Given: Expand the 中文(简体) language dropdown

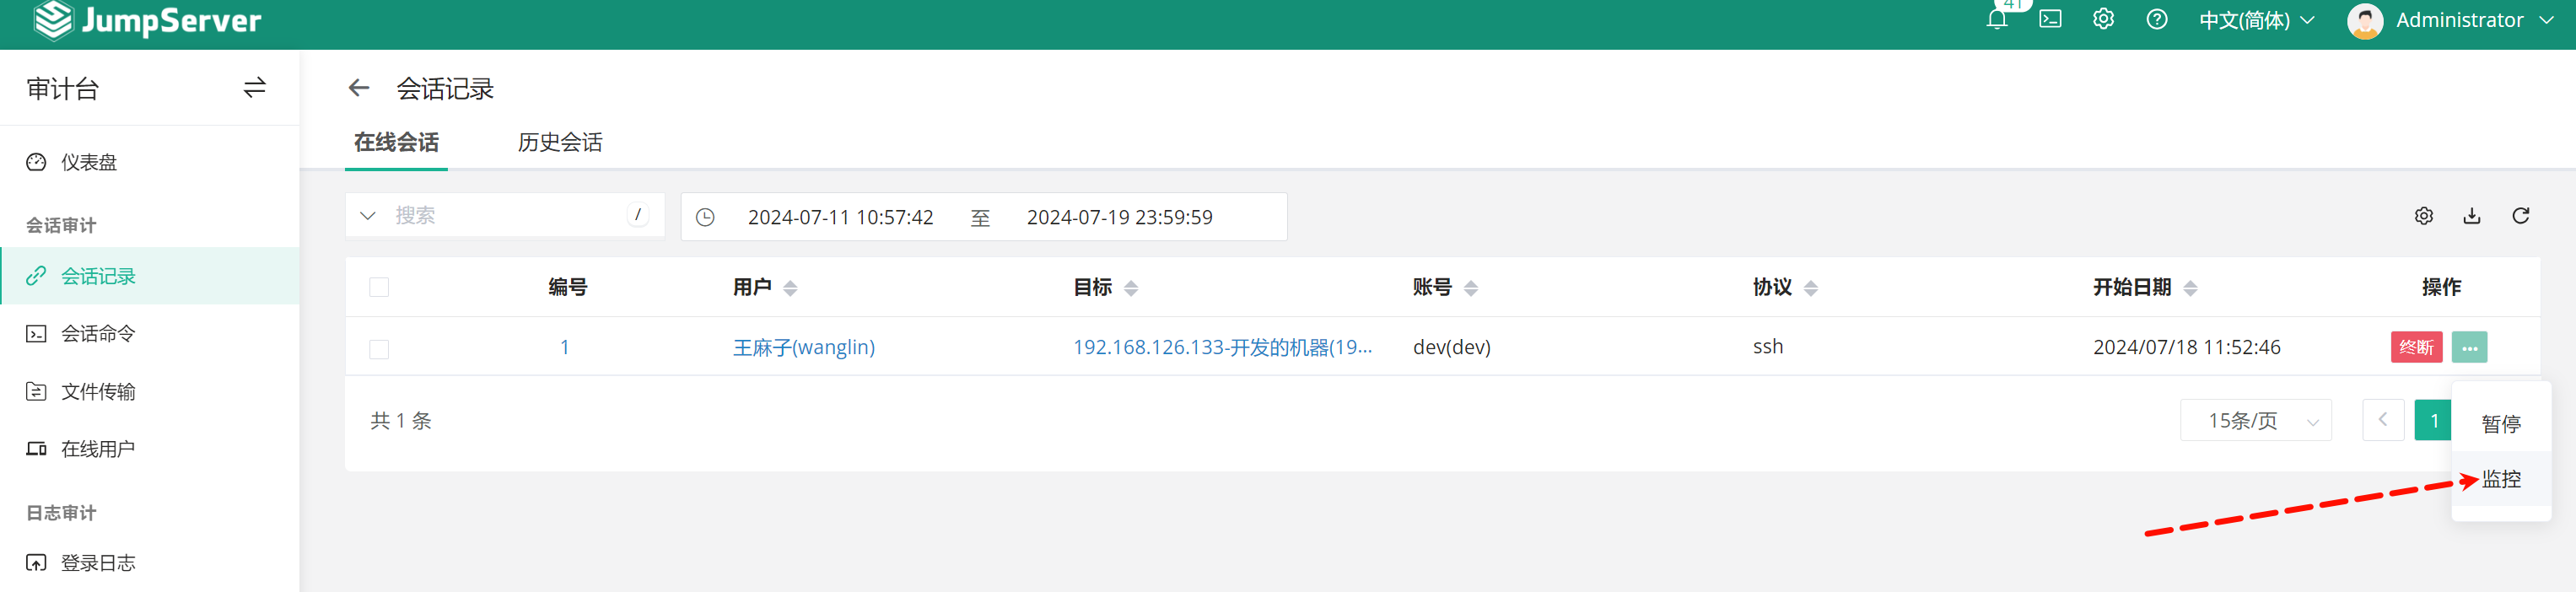Looking at the screenshot, I should pyautogui.click(x=2256, y=20).
